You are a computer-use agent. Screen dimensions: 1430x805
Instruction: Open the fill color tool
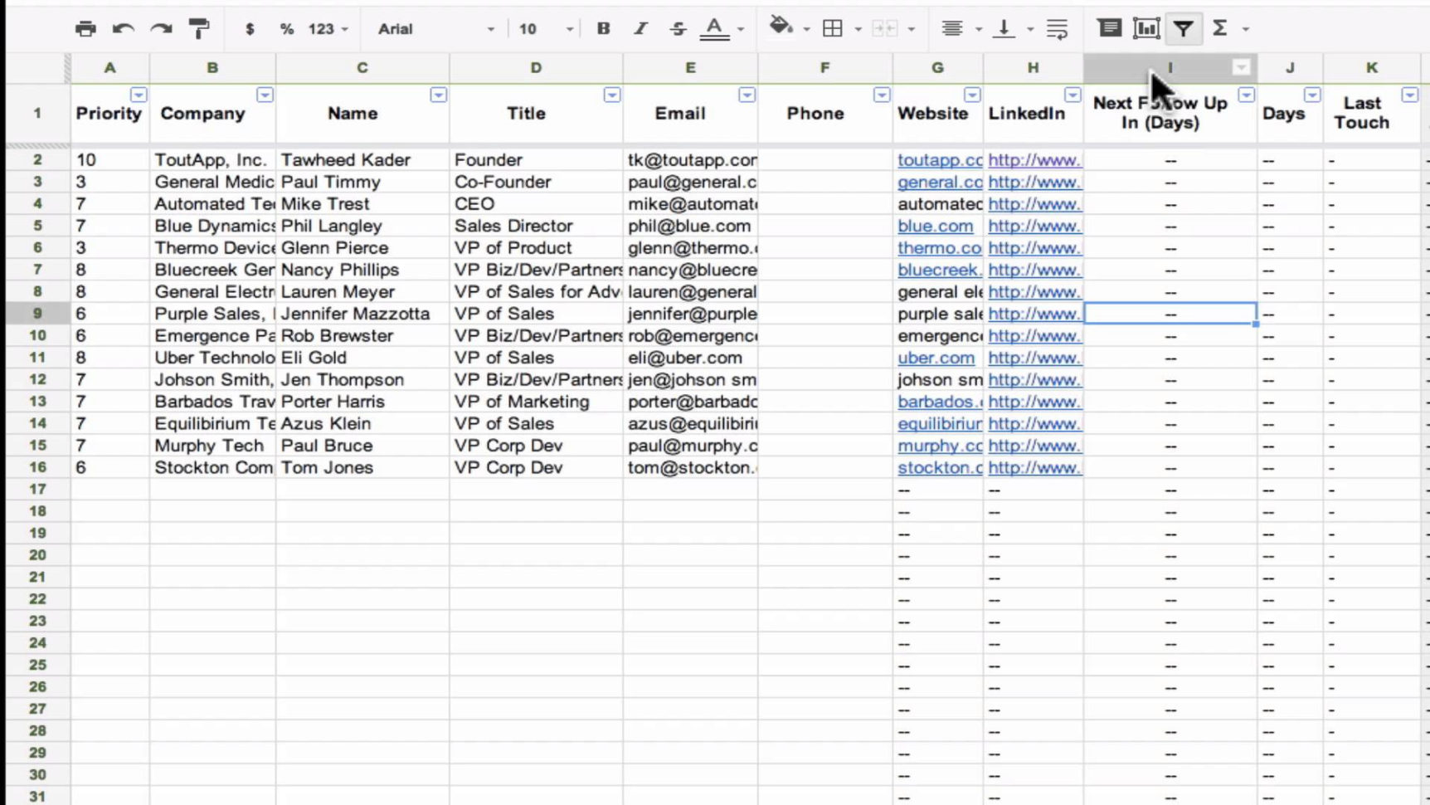coord(781,28)
